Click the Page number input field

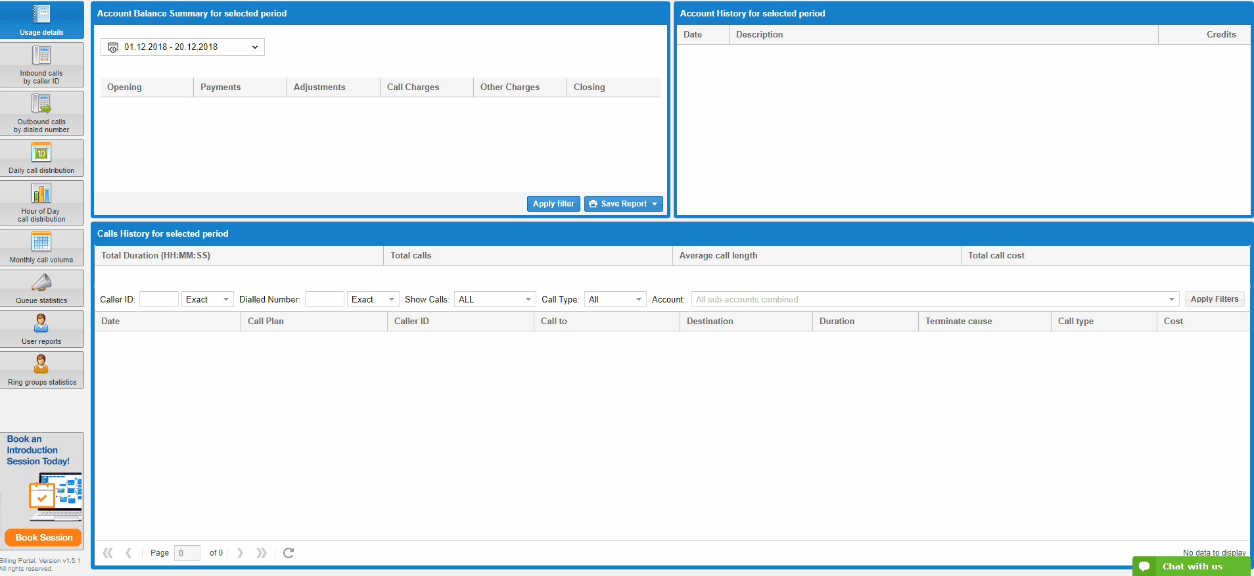click(187, 553)
